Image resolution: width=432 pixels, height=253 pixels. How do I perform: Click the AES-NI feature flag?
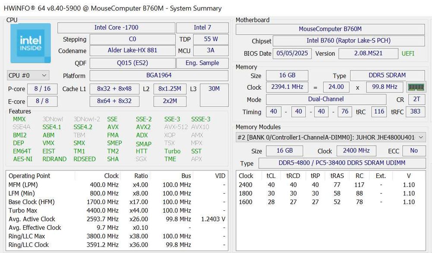(22, 159)
